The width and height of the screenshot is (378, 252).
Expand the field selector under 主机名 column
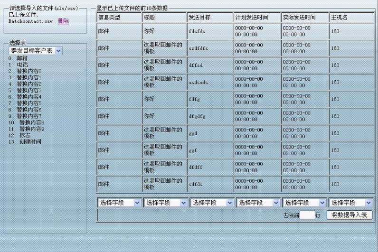(x=351, y=203)
